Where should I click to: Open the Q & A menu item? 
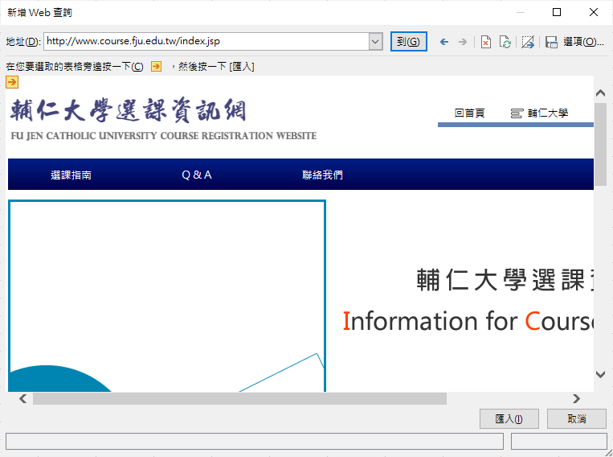(197, 175)
